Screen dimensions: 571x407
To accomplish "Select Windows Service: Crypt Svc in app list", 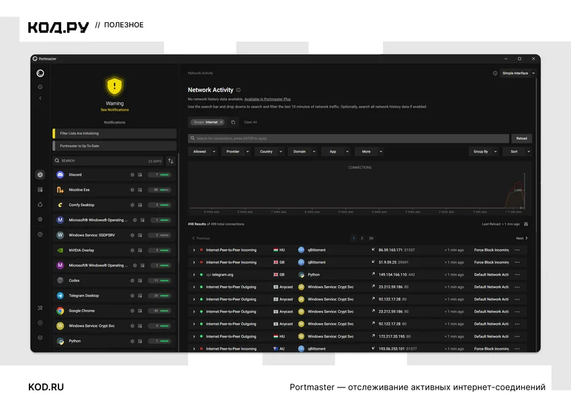I will click(114, 326).
